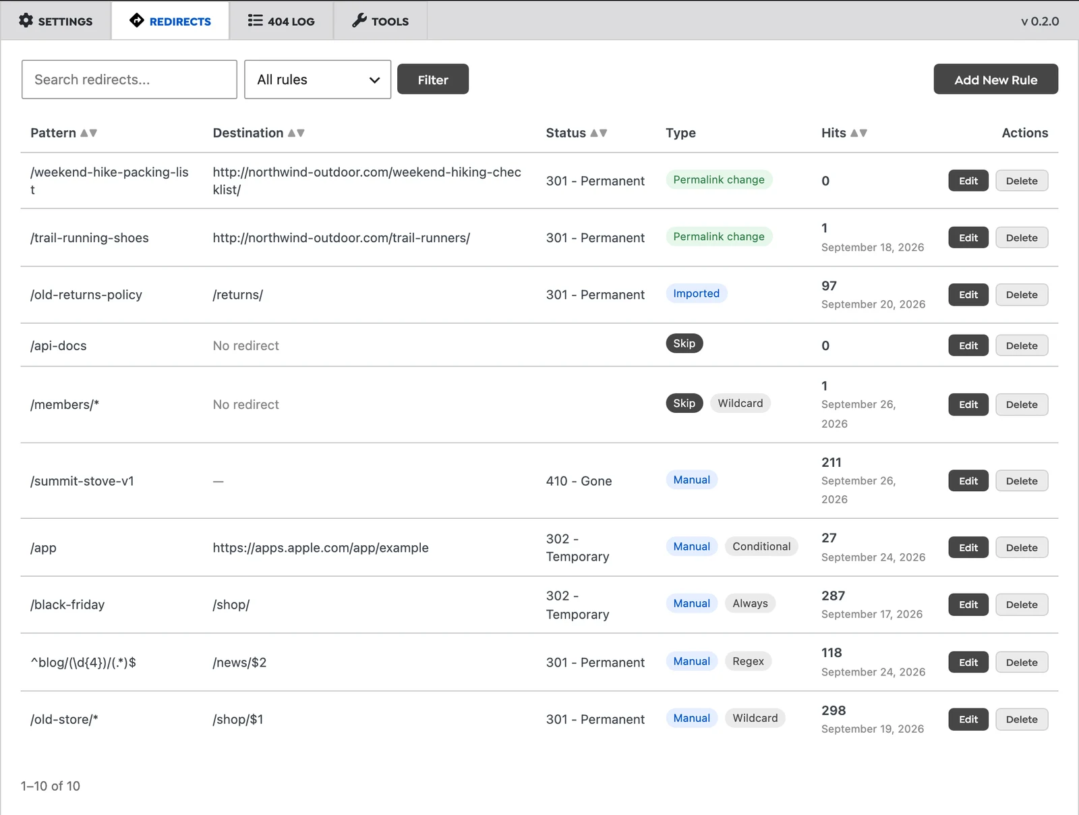The width and height of the screenshot is (1079, 815).
Task: Click the Tools wrench icon
Action: click(359, 20)
